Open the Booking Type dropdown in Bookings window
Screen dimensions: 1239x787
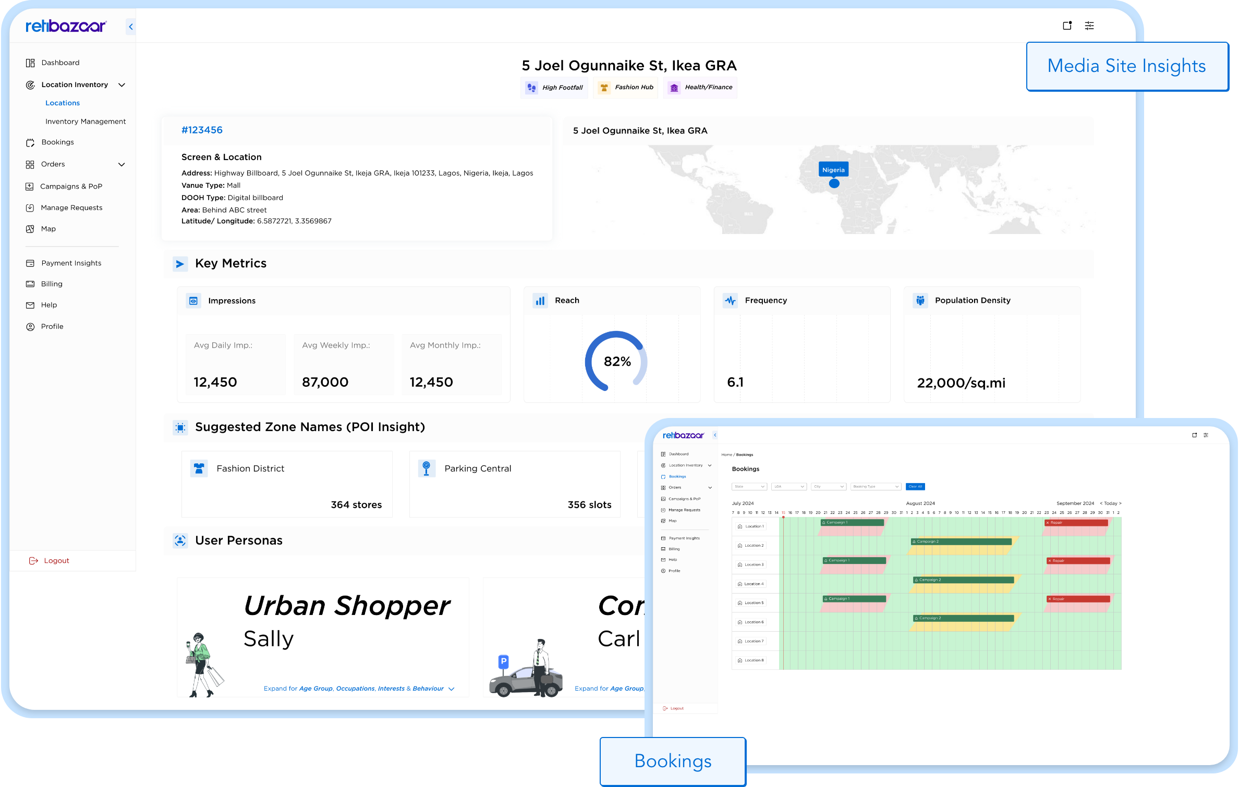tap(876, 487)
